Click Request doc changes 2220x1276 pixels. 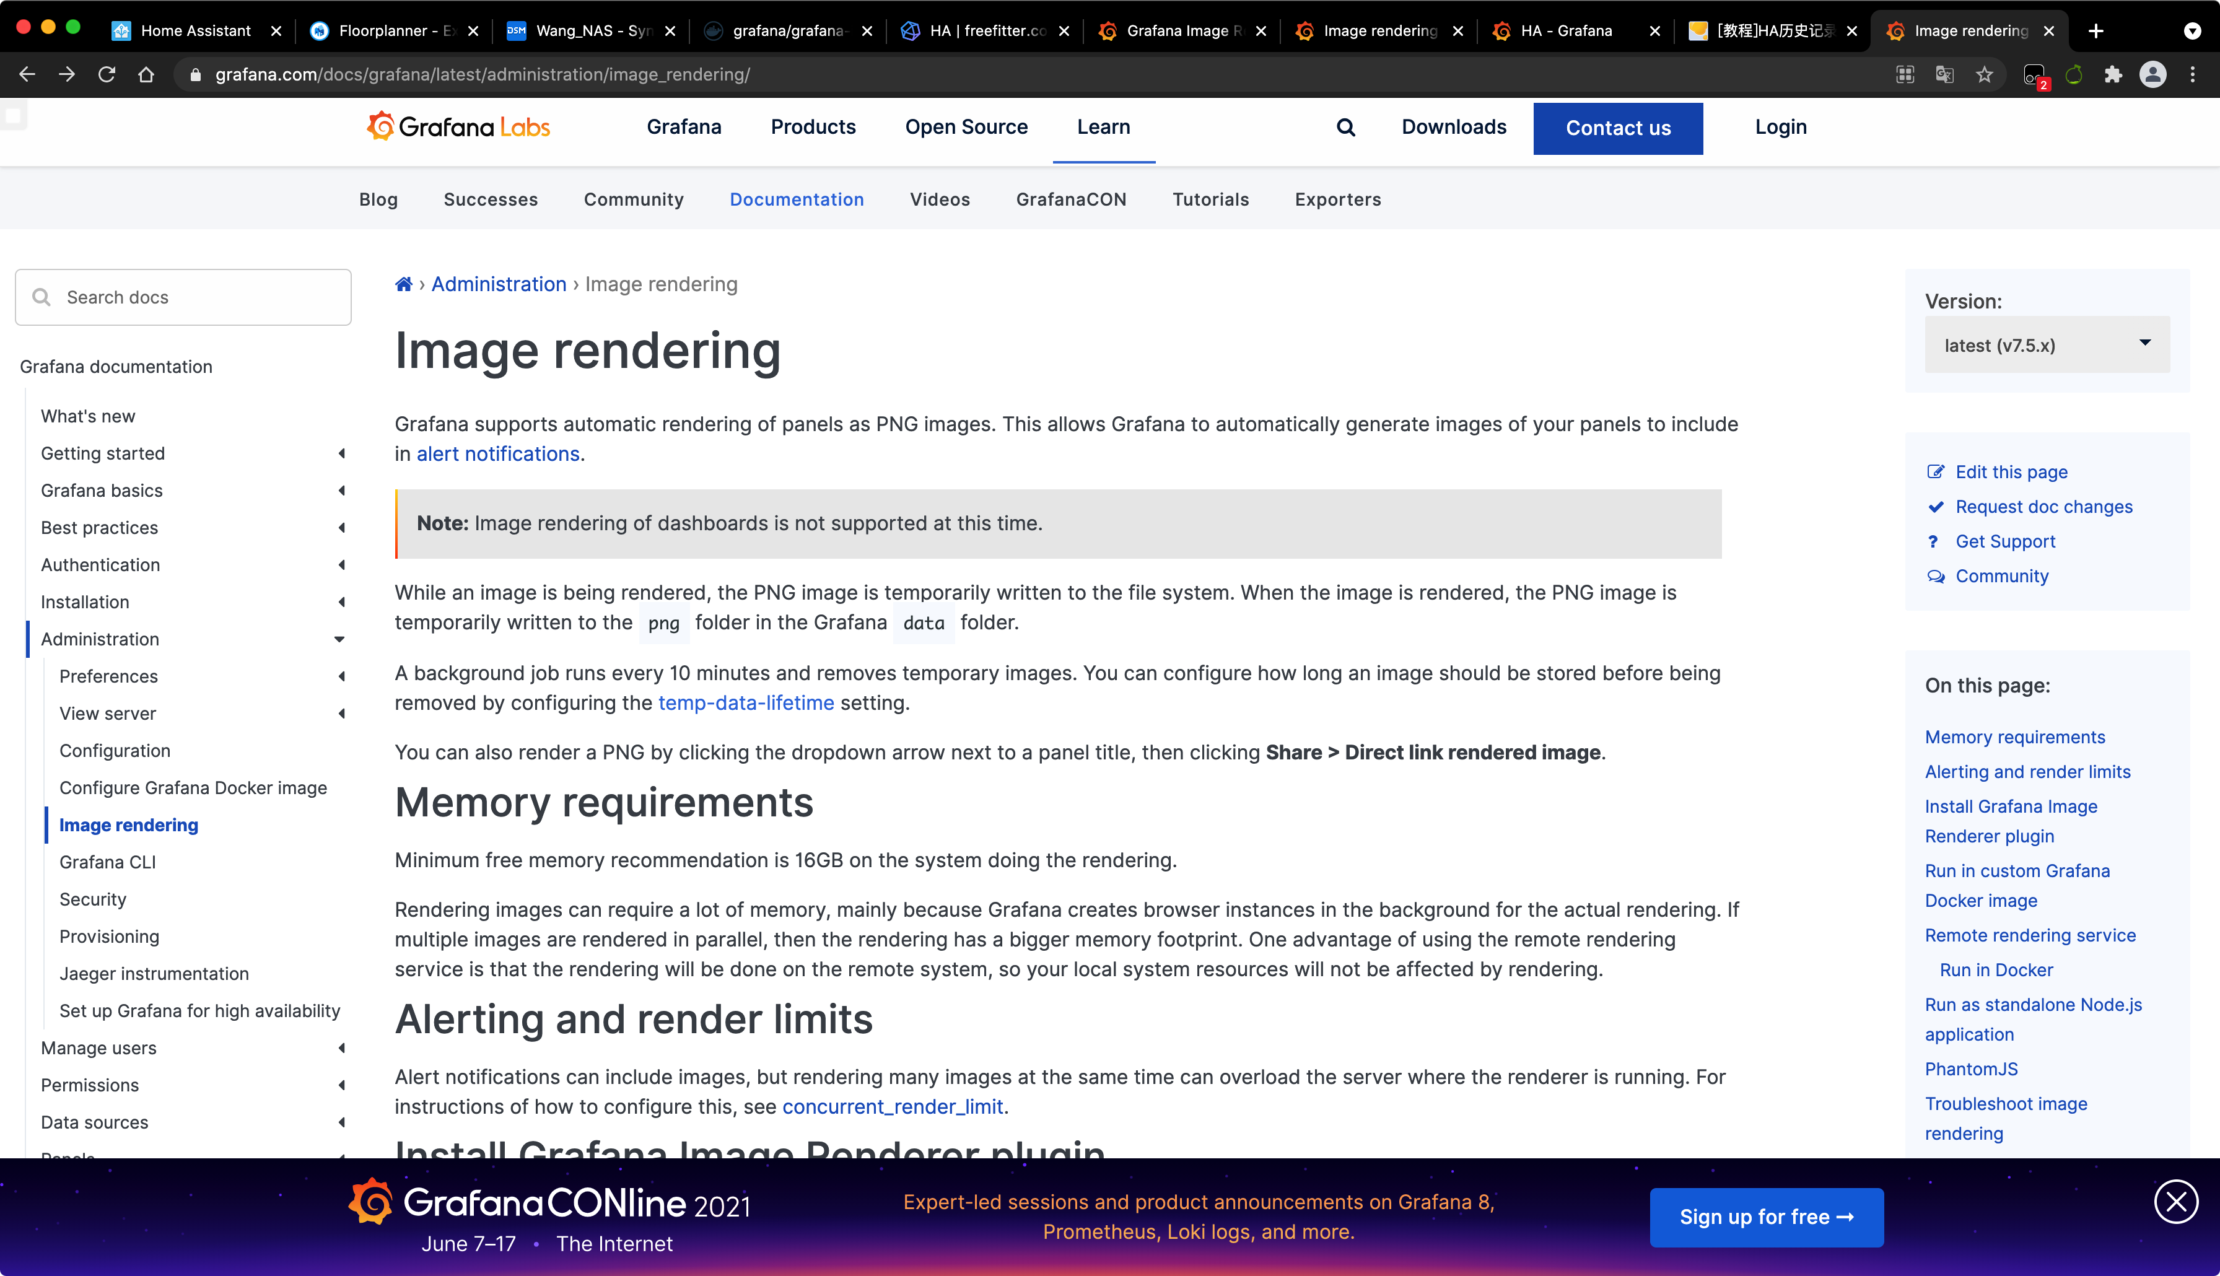(2044, 507)
